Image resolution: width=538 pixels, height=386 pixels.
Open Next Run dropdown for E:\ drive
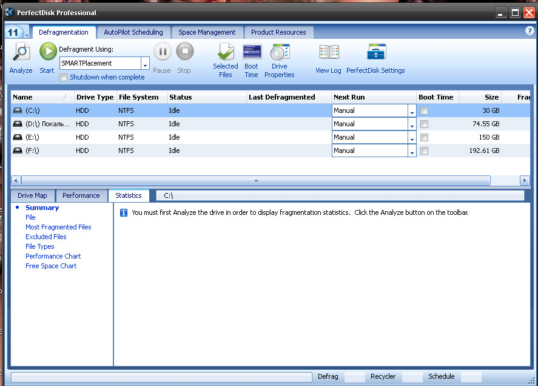[x=412, y=137]
